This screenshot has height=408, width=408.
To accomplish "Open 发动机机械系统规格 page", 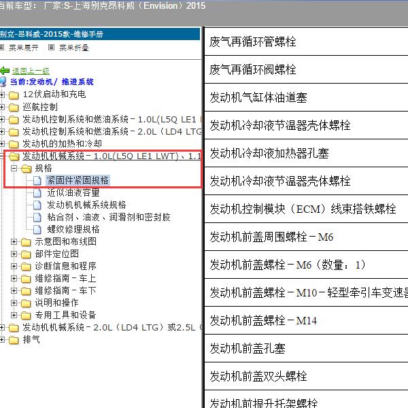I will pyautogui.click(x=86, y=205).
